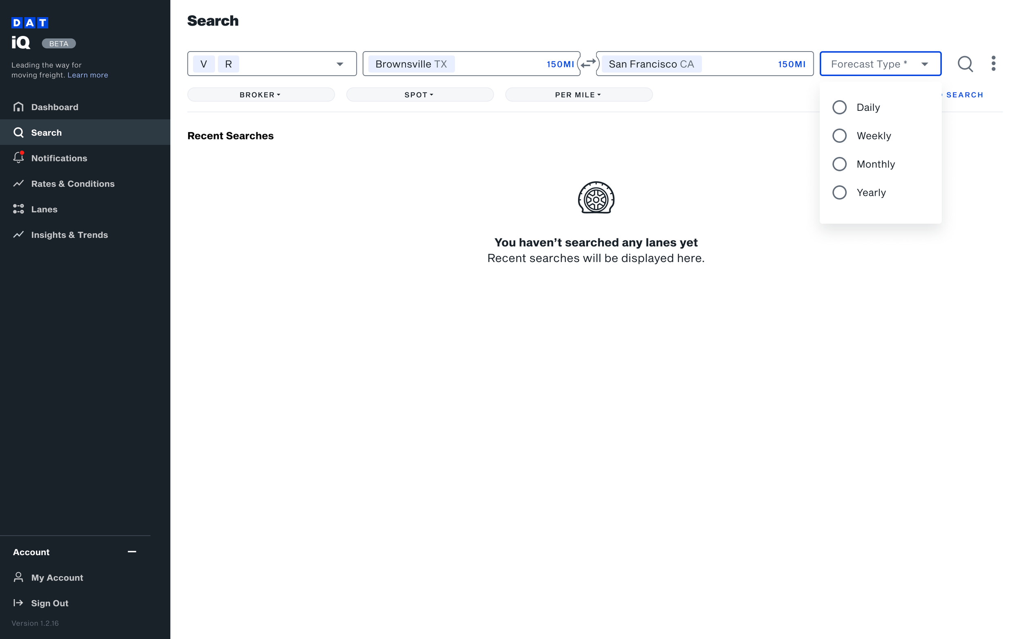
Task: Click the magnifying glass search icon
Action: coord(965,64)
